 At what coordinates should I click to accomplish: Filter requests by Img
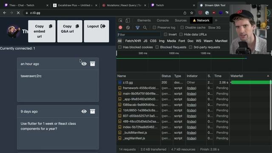point(161,41)
